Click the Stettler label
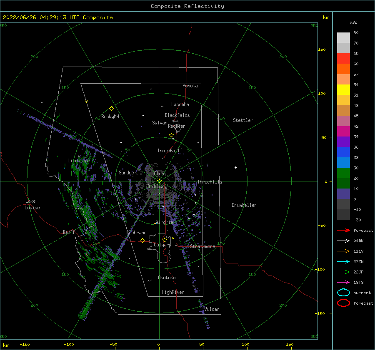The width and height of the screenshot is (375, 350). coord(243,120)
